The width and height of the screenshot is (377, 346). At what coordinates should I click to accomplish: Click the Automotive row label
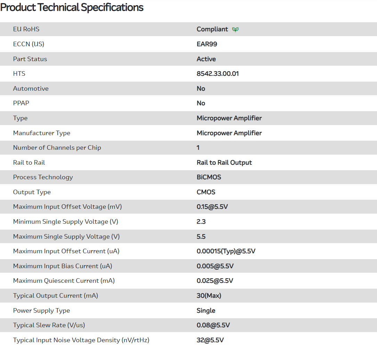[x=31, y=89]
